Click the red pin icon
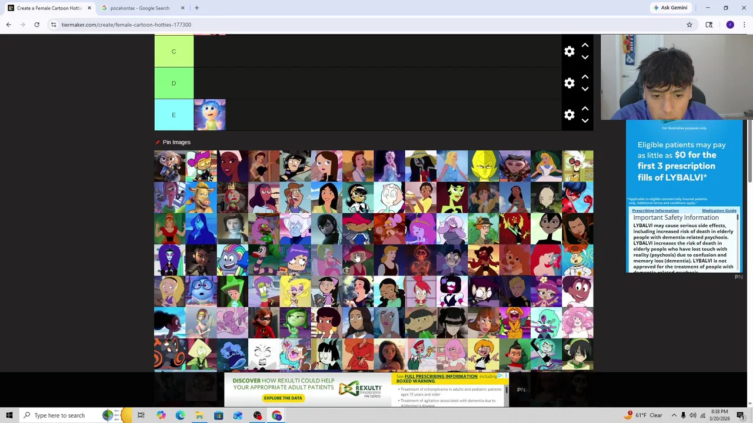This screenshot has width=753, height=423. click(157, 142)
